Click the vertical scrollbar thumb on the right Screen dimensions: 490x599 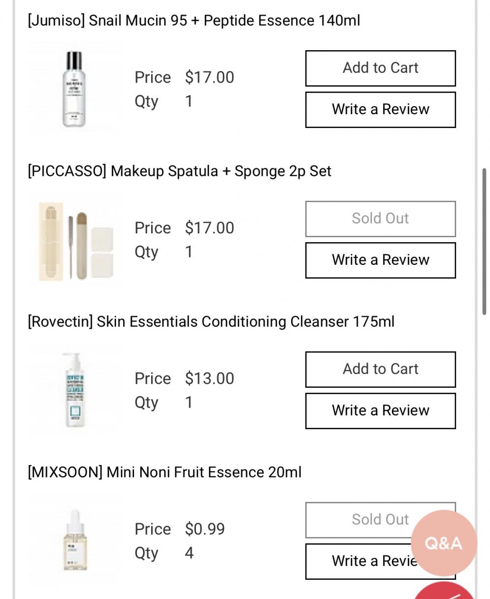(x=485, y=241)
